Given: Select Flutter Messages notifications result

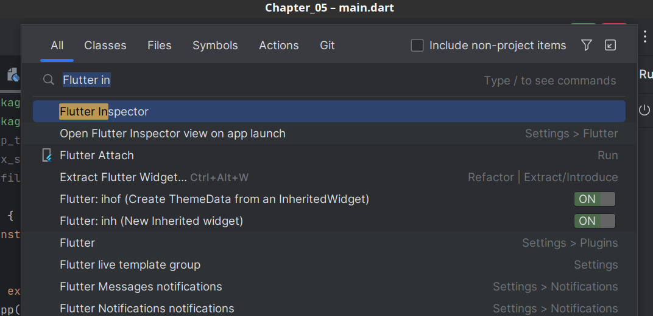Looking at the screenshot, I should pyautogui.click(x=329, y=286).
